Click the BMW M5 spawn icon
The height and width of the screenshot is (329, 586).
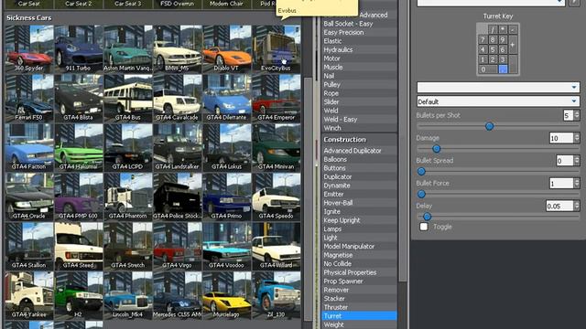(x=177, y=48)
